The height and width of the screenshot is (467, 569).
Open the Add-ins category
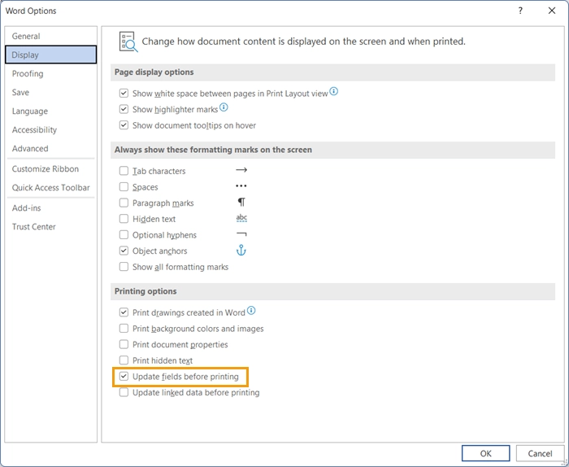click(50, 208)
